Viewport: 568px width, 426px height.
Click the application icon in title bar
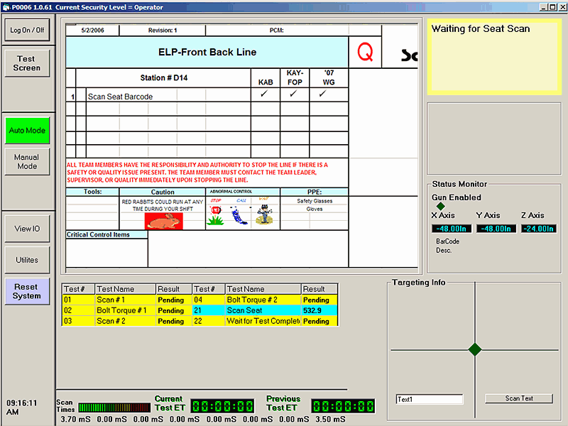(x=6, y=7)
